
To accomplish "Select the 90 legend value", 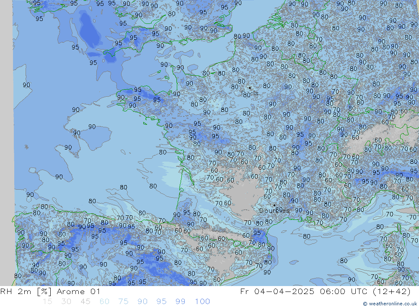I will click(x=142, y=302).
